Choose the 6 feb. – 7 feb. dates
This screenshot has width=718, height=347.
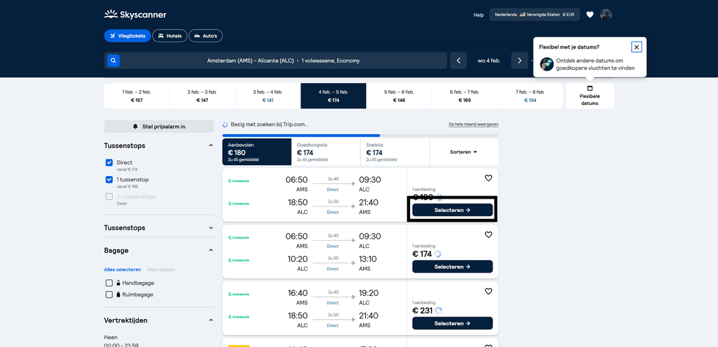464,96
